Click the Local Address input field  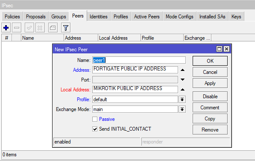135,90
